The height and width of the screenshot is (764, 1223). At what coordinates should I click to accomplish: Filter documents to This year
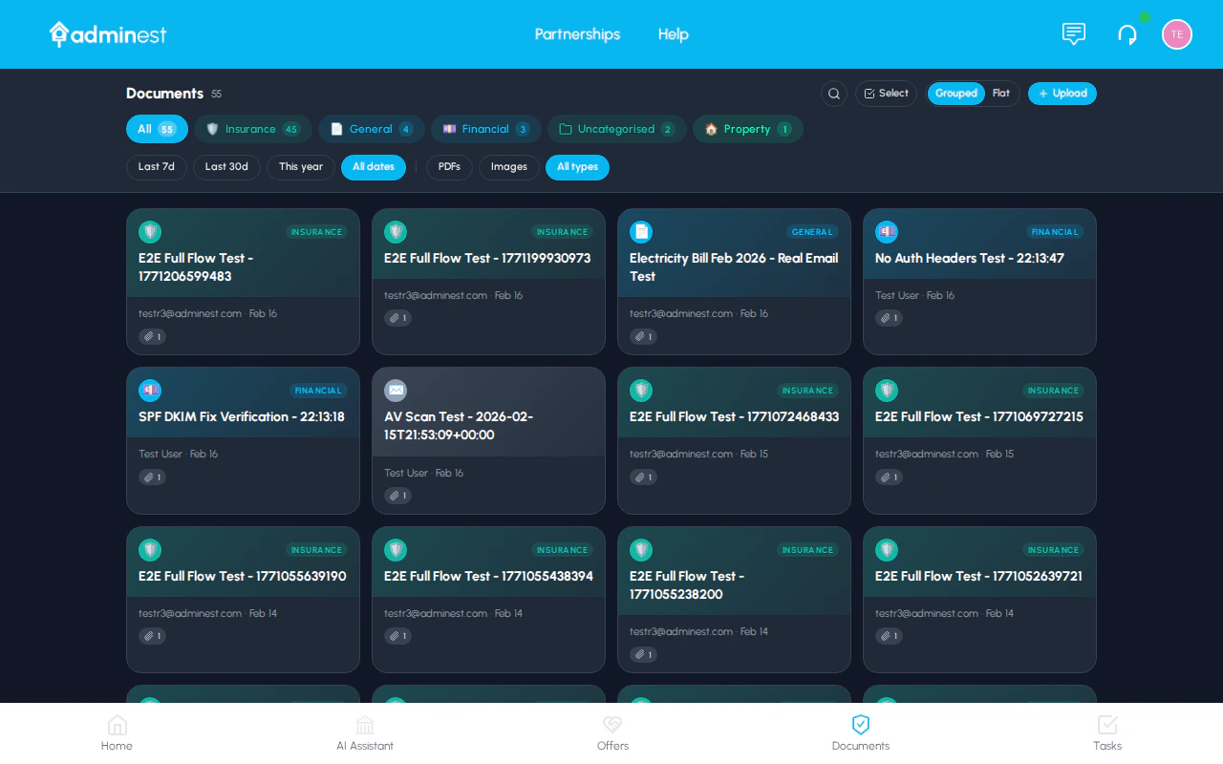click(301, 167)
